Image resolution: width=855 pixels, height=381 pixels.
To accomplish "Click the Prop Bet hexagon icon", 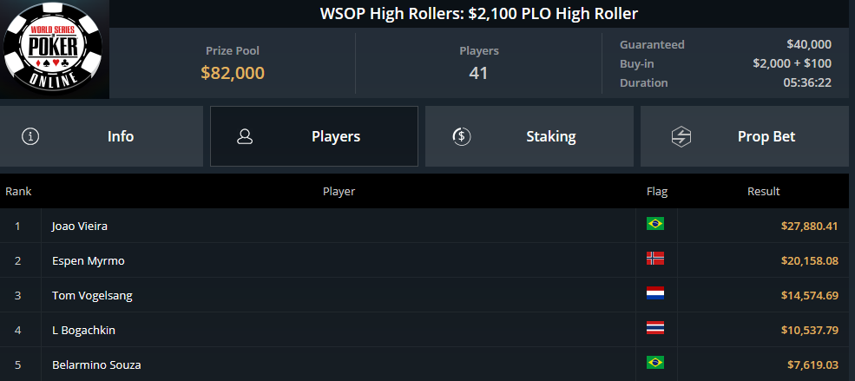I will (x=681, y=136).
